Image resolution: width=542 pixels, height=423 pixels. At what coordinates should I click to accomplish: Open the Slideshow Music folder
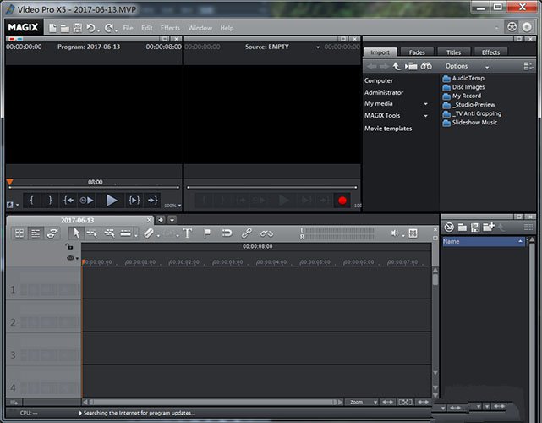pos(470,123)
